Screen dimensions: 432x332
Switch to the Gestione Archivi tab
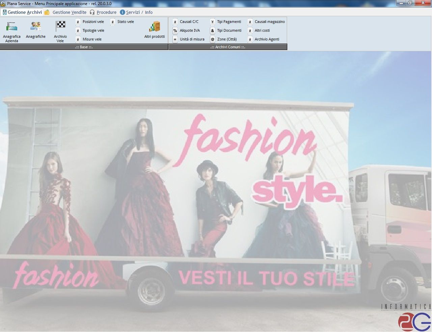tap(22, 12)
